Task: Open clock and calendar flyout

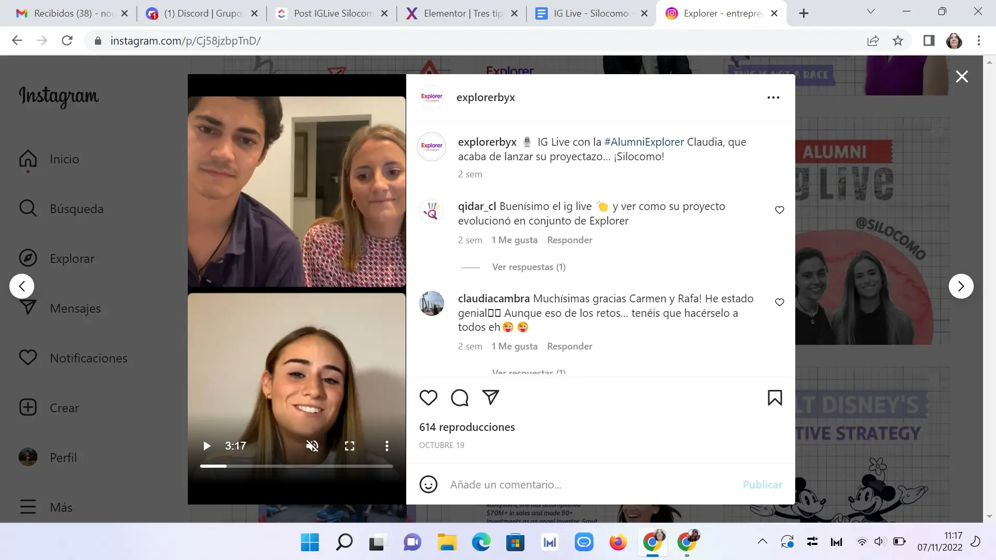Action: (x=939, y=541)
